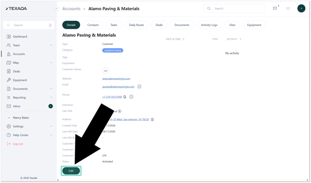Expand the Map menu chevron
Image resolution: width=311 pixels, height=183 pixels.
(x=51, y=63)
